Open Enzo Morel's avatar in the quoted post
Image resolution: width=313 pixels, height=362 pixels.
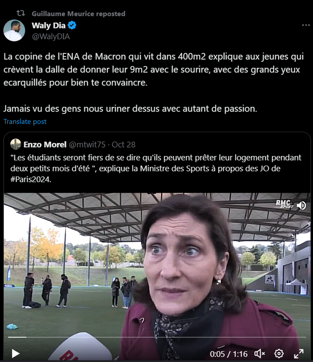pos(16,144)
